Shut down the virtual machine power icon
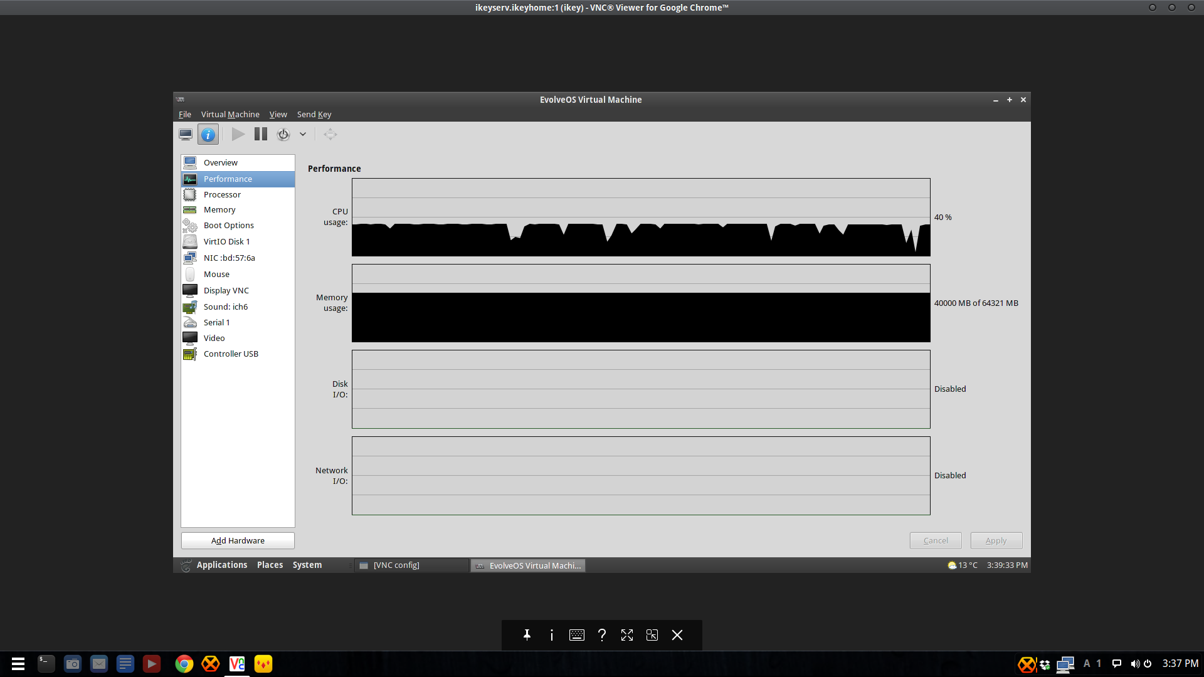This screenshot has width=1204, height=677. click(x=283, y=134)
